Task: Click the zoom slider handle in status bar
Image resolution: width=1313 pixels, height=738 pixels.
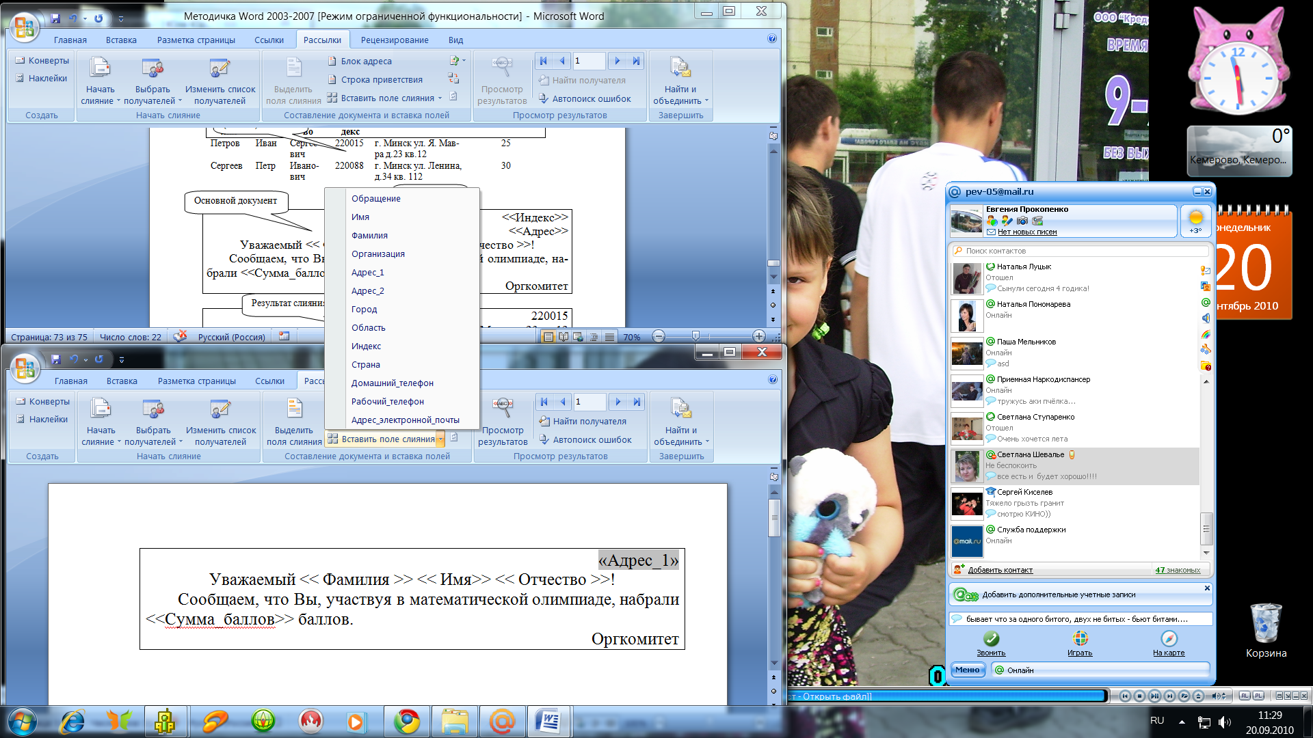Action: [695, 336]
